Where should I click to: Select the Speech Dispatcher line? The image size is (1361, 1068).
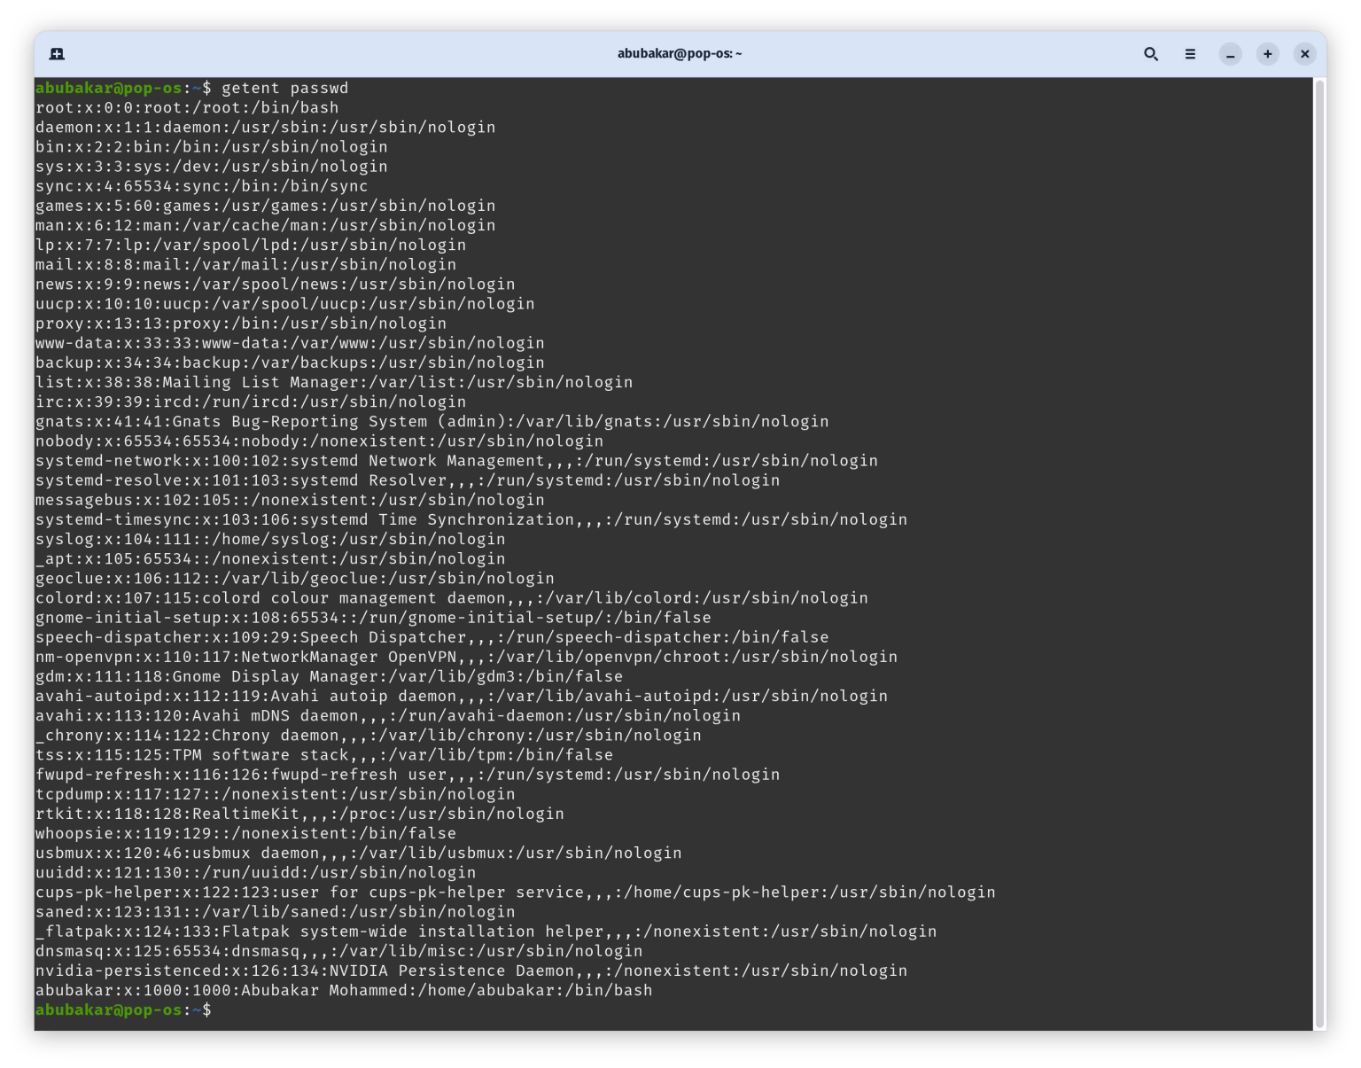(432, 637)
